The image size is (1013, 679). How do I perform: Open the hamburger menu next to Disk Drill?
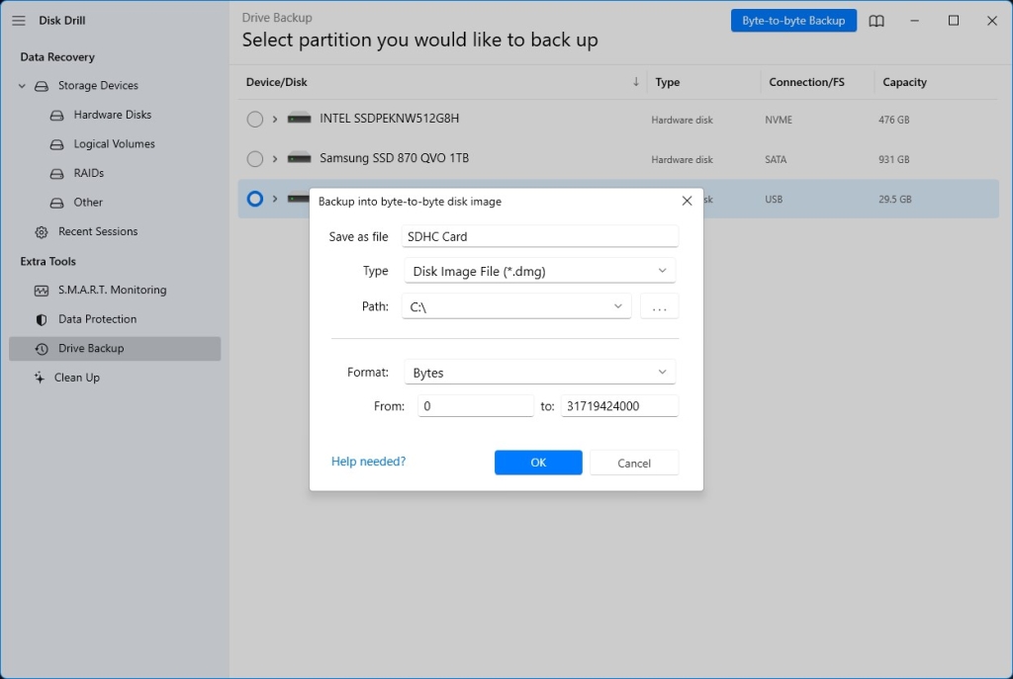19,21
